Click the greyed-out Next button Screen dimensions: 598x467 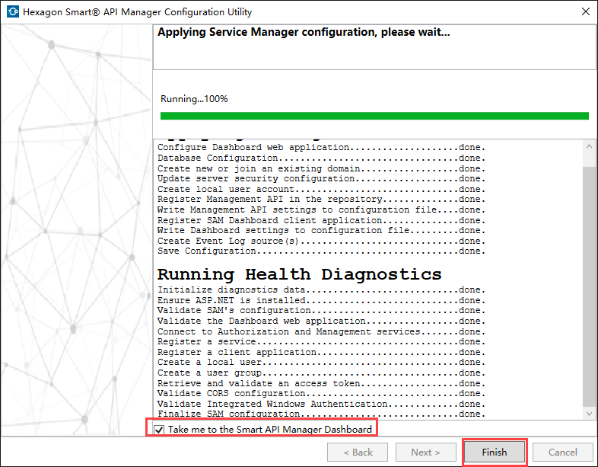[426, 452]
